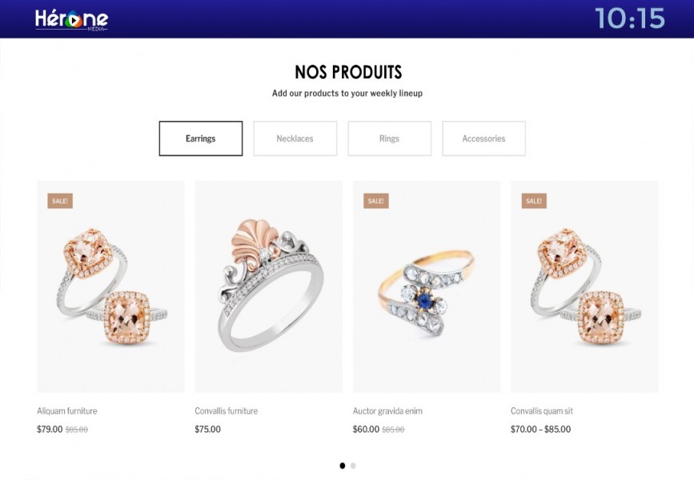Open the crown ring product image

pyautogui.click(x=269, y=286)
